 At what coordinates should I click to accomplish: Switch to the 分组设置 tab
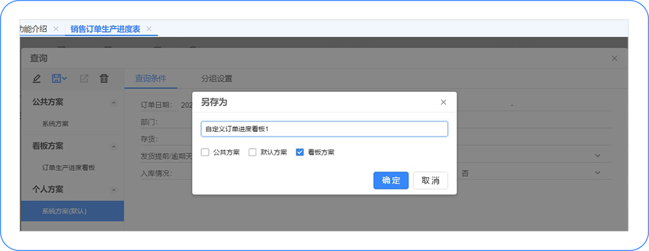click(217, 78)
